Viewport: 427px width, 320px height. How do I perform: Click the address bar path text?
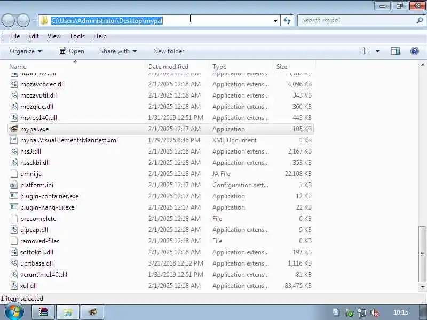tap(107, 21)
